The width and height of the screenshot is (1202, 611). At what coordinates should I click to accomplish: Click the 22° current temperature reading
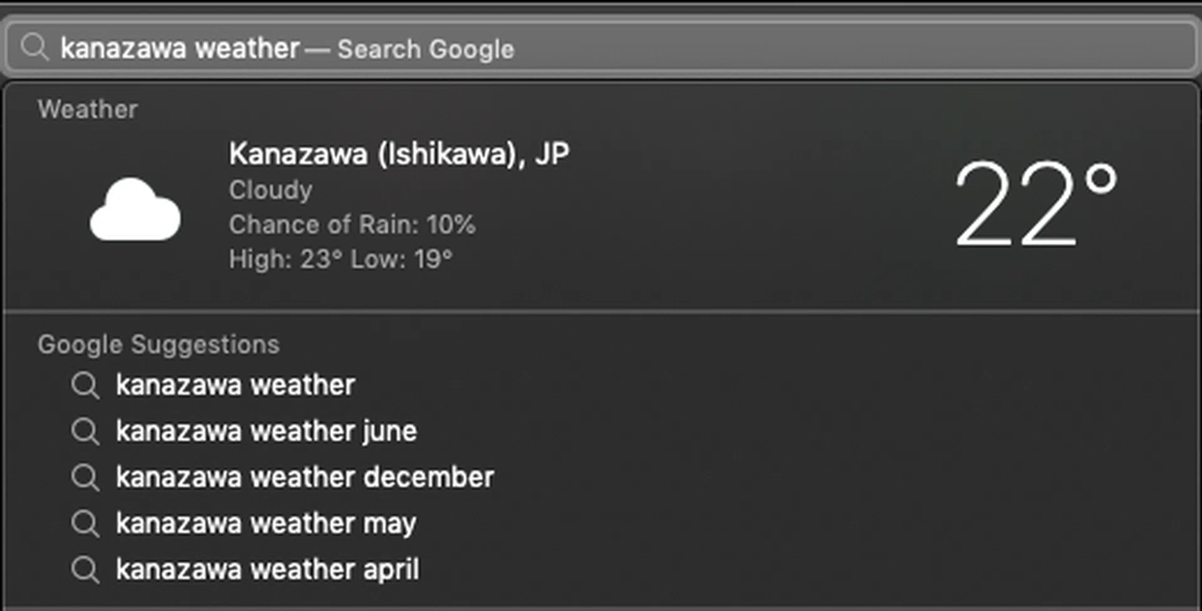pos(1034,203)
